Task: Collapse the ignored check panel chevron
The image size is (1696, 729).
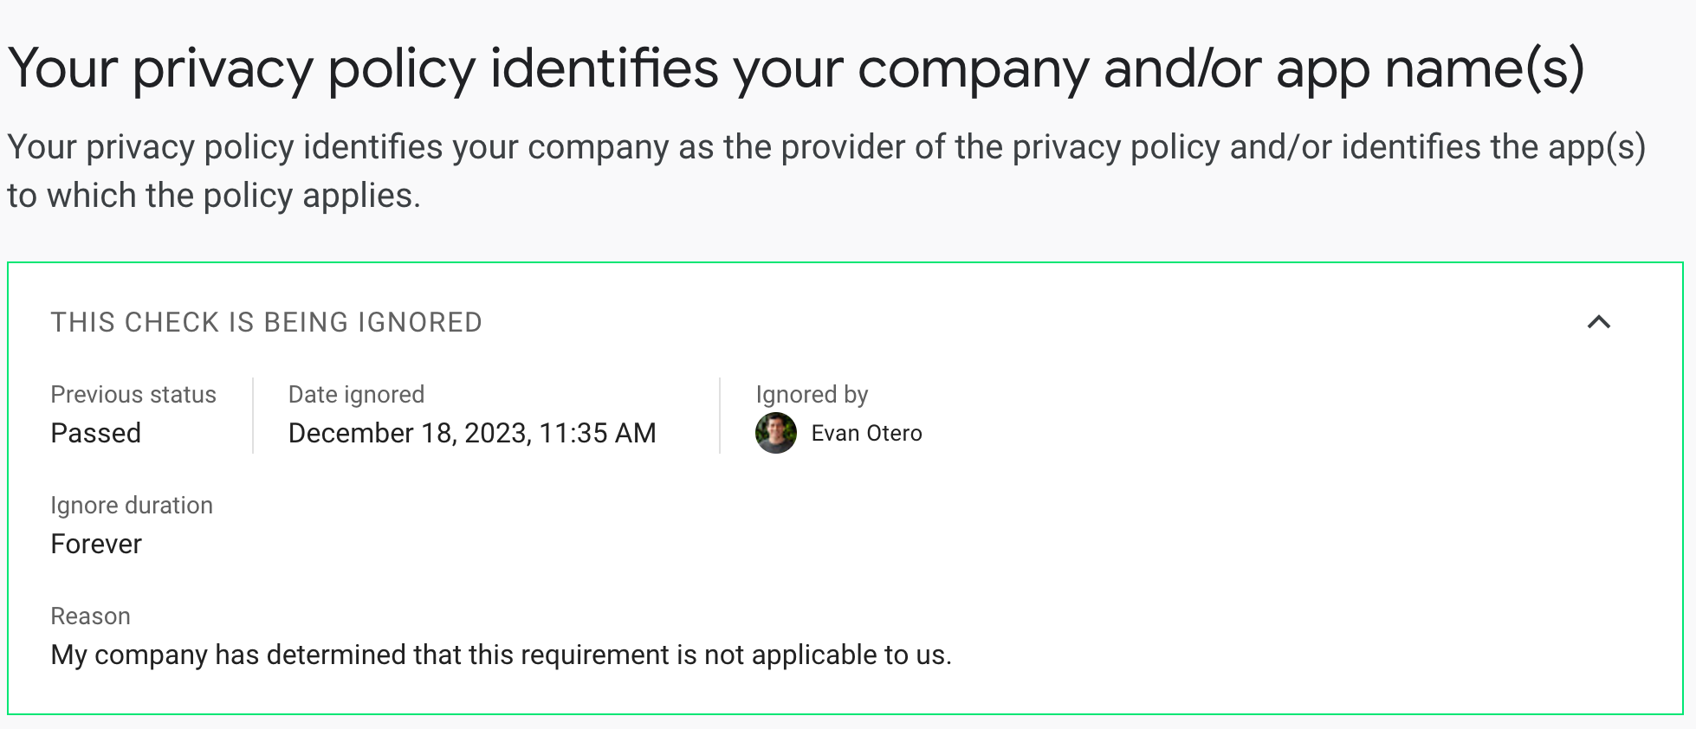Action: 1598,322
